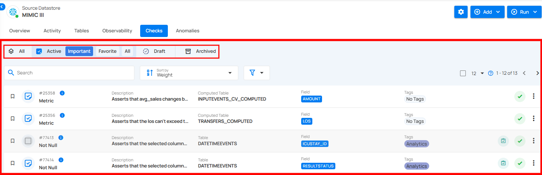Click description "Asserts that the los can't exceed"

[x=150, y=121]
